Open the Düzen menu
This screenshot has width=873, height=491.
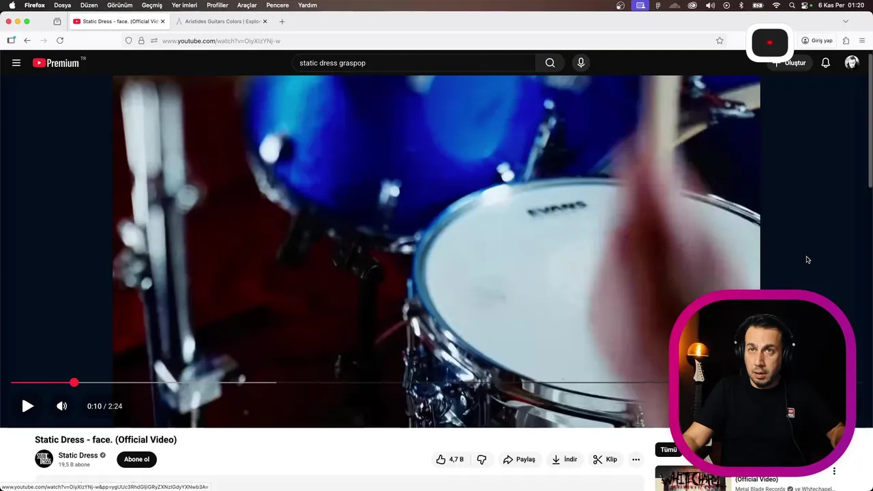click(89, 5)
